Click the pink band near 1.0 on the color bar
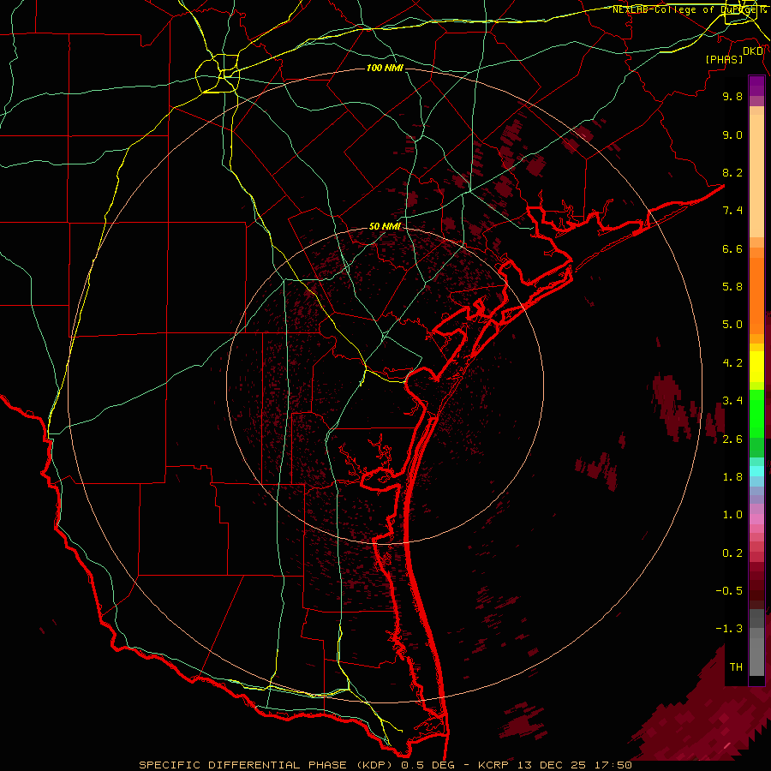The height and width of the screenshot is (771, 771). tap(756, 518)
